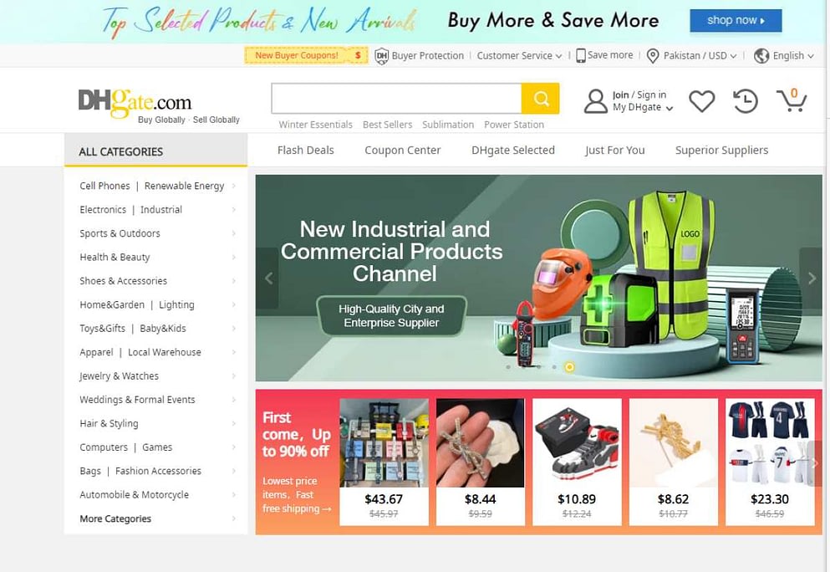Open the Winter Essentials search suggestion
Viewport: 830px width, 572px height.
[315, 125]
